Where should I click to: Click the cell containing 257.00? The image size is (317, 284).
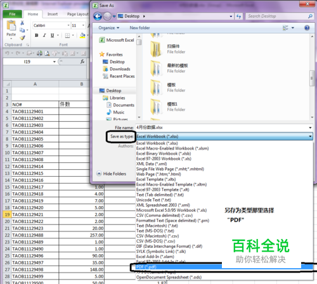[81, 235]
